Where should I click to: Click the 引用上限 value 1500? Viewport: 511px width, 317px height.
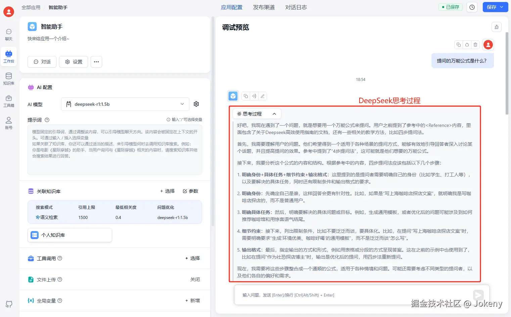click(83, 218)
